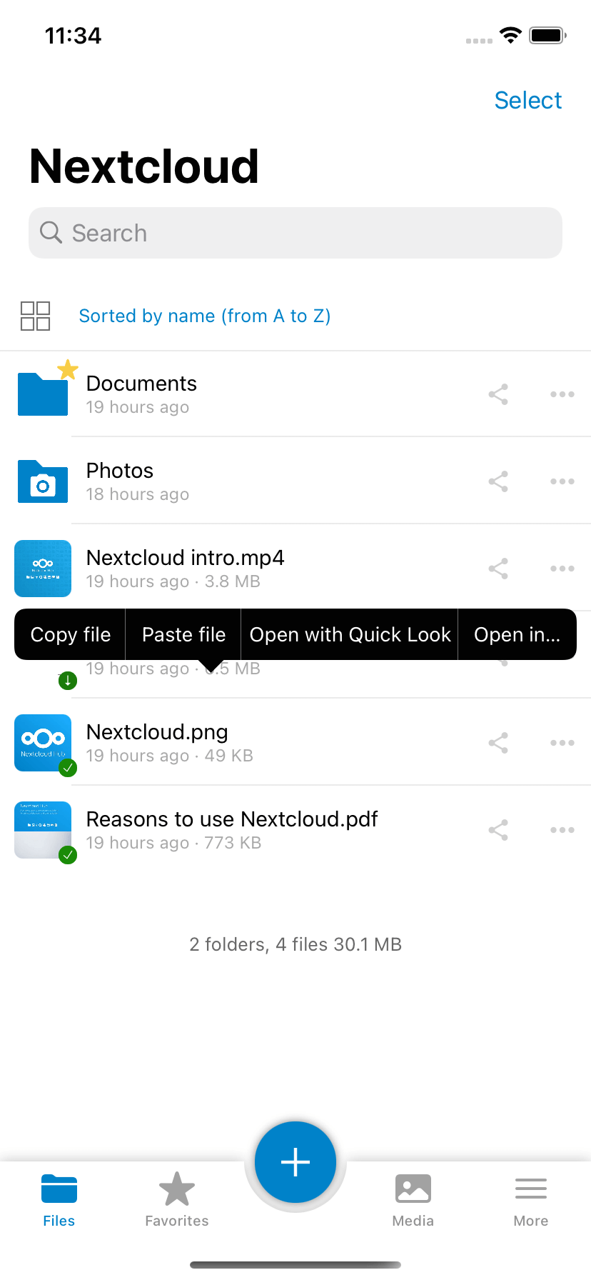Select Open with Quick Look option

tap(350, 634)
